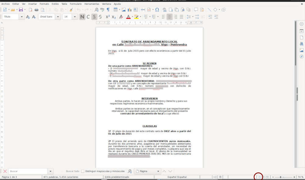This screenshot has width=305, height=180.
Task: Justify the paragraph text
Action: pyautogui.click(x=181, y=17)
